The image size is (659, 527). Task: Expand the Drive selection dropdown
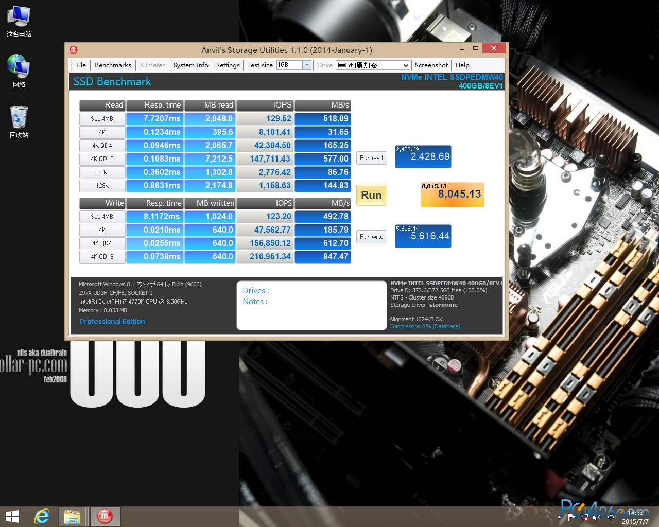[x=406, y=65]
